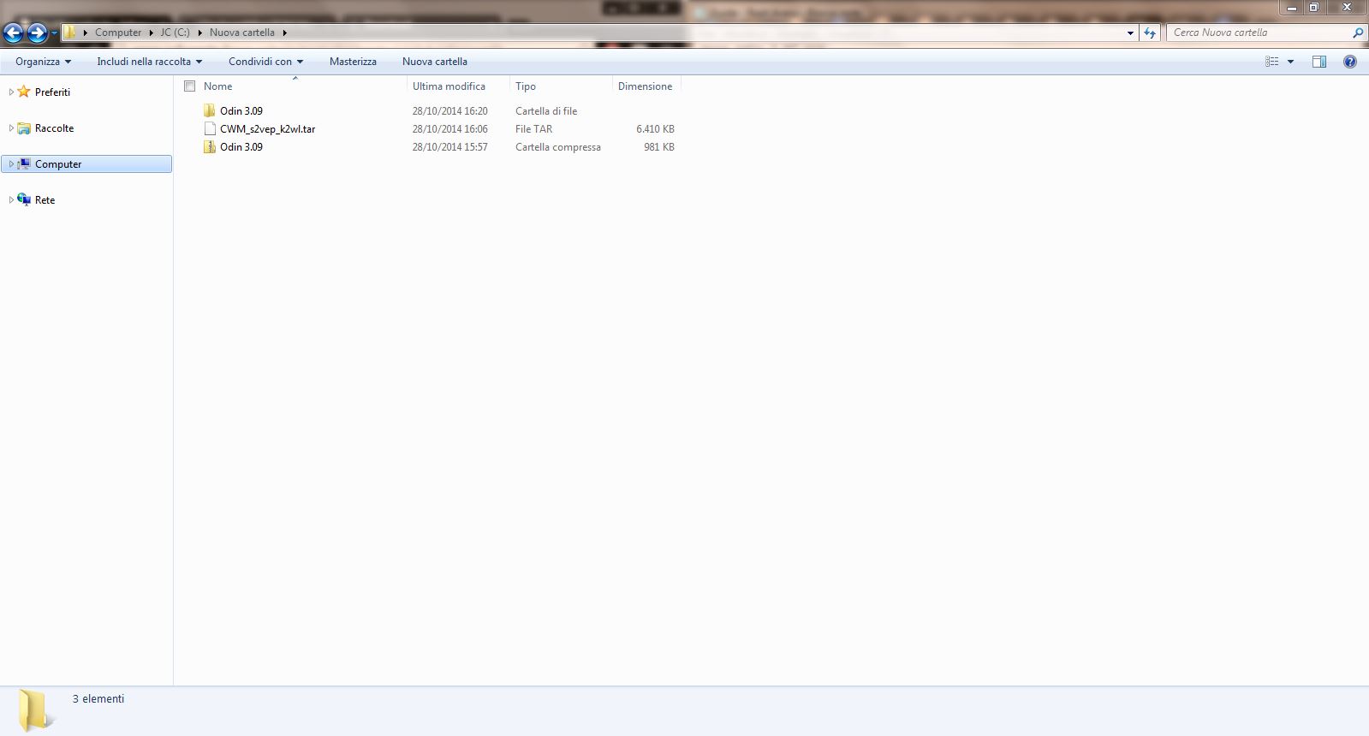Open Help with the question mark icon
The image size is (1369, 736).
(x=1350, y=62)
